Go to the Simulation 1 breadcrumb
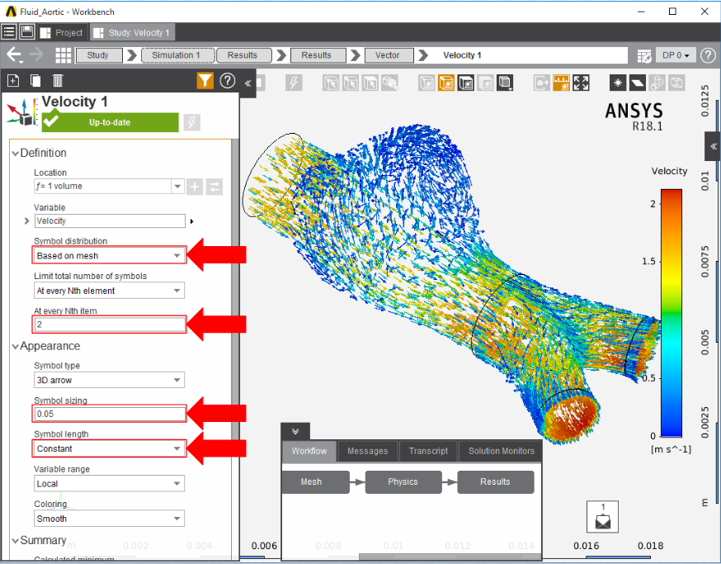Viewport: 721px width, 564px height. coord(178,55)
